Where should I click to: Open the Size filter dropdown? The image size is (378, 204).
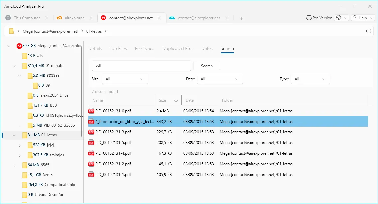pos(125,79)
